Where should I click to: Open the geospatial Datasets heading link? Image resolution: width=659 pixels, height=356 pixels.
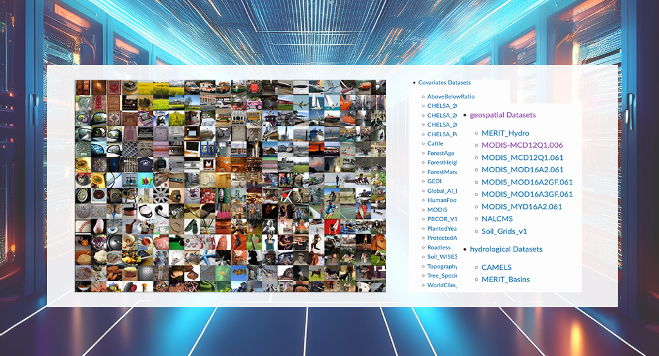click(503, 115)
